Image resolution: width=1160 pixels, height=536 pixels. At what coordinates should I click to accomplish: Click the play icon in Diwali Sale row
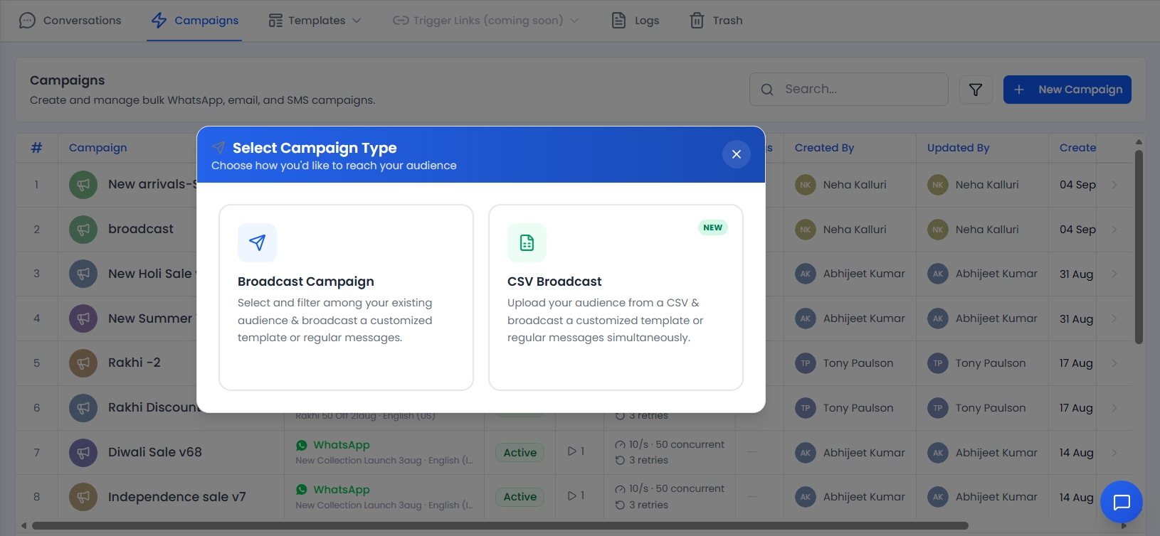[571, 451]
